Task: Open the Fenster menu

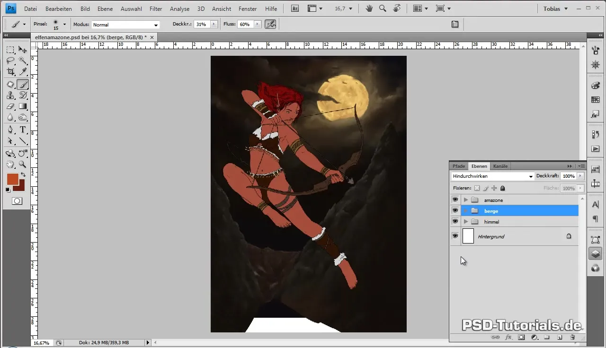Action: [x=248, y=9]
